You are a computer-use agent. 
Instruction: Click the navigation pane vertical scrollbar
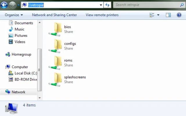40,70
